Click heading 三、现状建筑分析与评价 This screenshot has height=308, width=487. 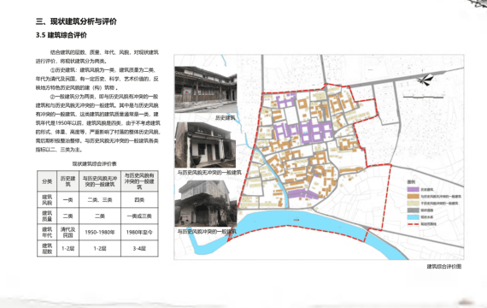76,21
